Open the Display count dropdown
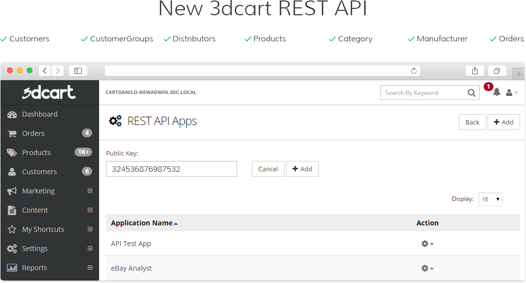526x283 pixels. coord(491,199)
